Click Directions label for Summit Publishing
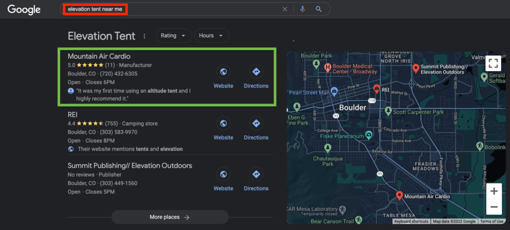Screen dimensions: 510x230 (256, 188)
